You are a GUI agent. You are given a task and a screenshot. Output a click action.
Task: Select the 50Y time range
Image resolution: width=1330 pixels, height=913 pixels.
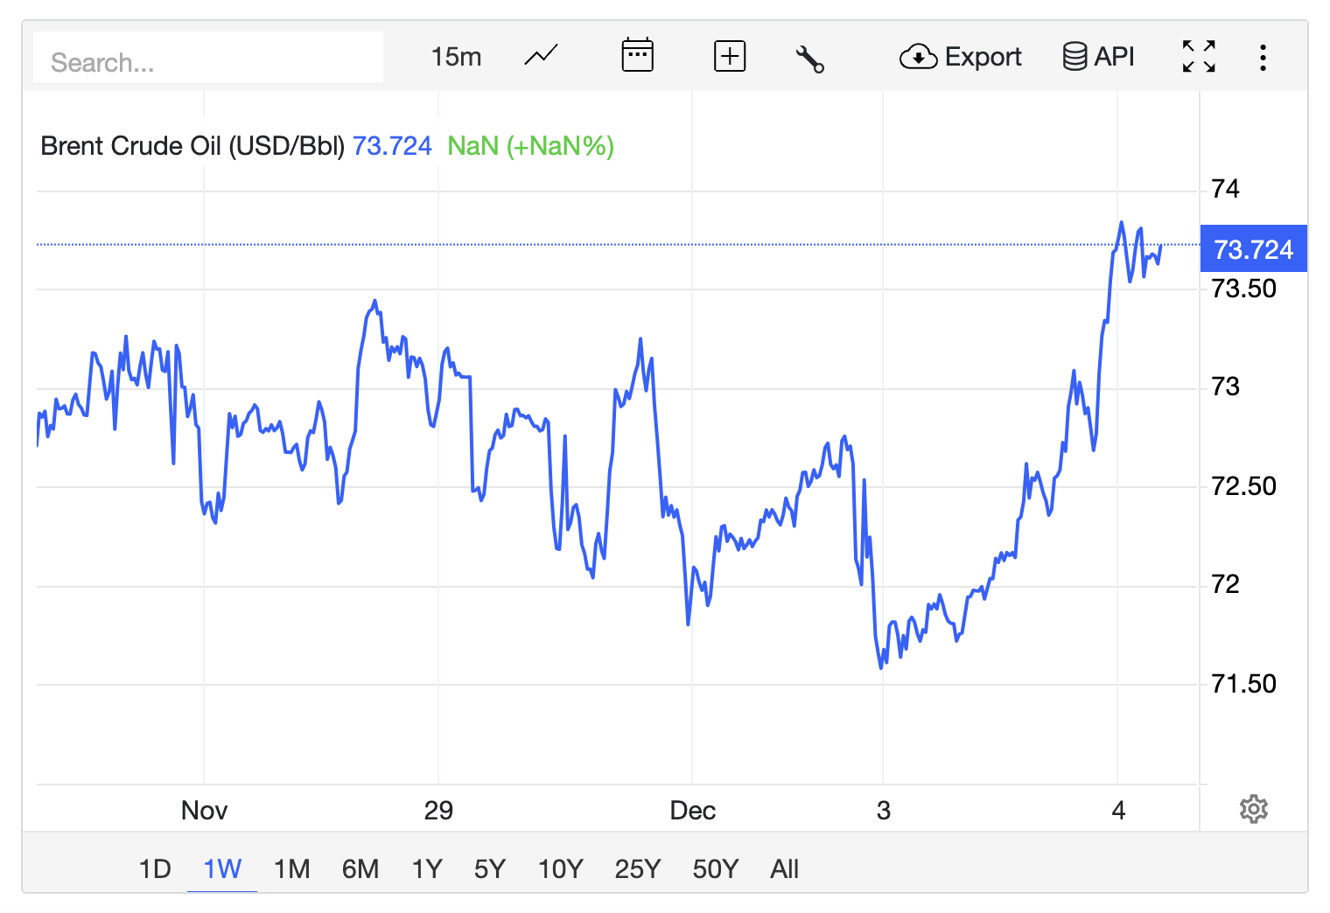715,868
